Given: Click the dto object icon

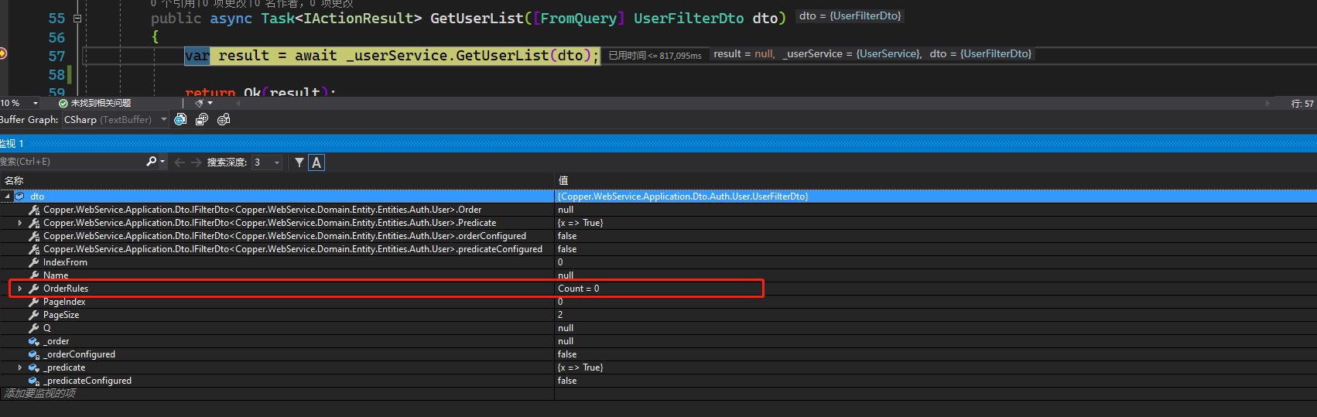Looking at the screenshot, I should click(x=20, y=197).
